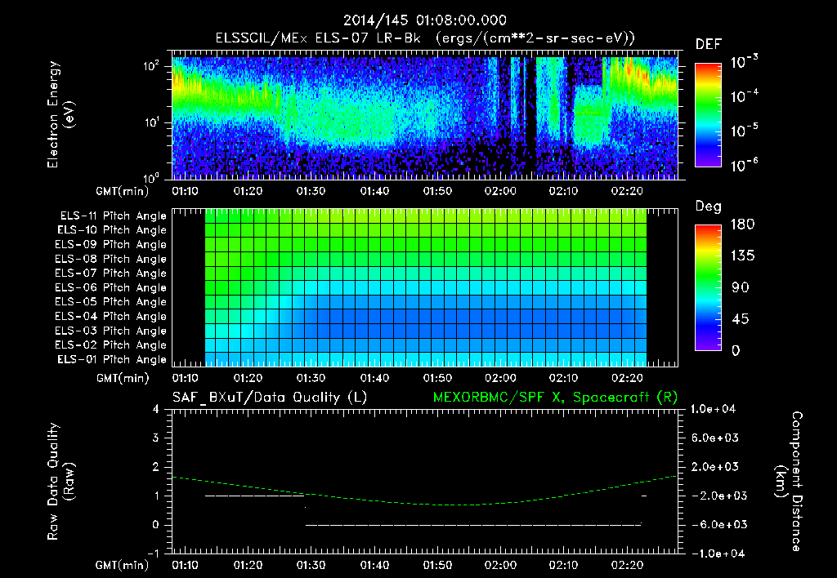The image size is (837, 578).
Task: Click the white data quality line at value 0
Action: pos(473,525)
